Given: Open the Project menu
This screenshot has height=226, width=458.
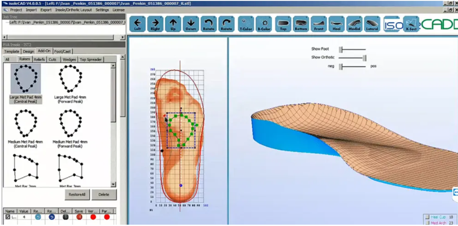Looking at the screenshot, I should pyautogui.click(x=16, y=10).
